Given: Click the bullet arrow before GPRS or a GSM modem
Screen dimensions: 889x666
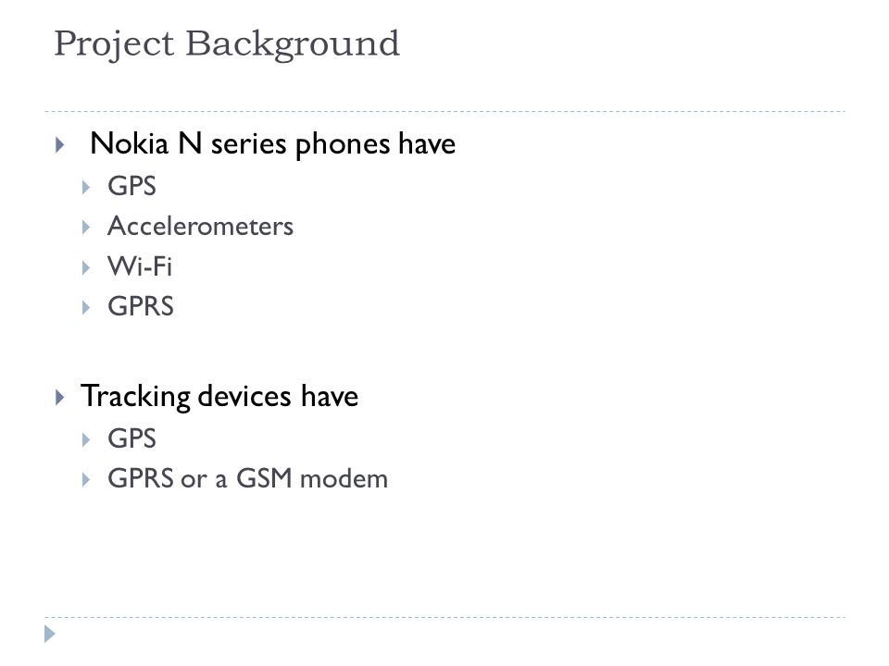Looking at the screenshot, I should tap(85, 480).
